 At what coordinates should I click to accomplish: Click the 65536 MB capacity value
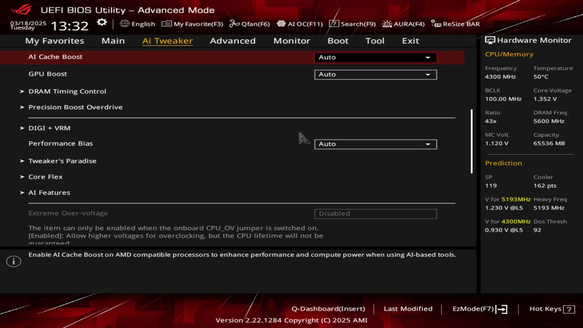(549, 143)
